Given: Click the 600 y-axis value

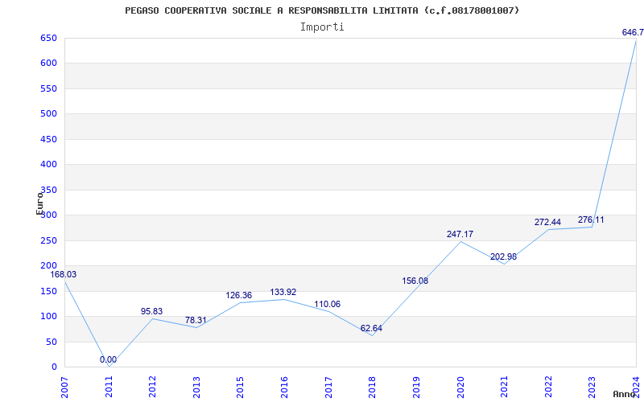Looking at the screenshot, I should point(48,64).
